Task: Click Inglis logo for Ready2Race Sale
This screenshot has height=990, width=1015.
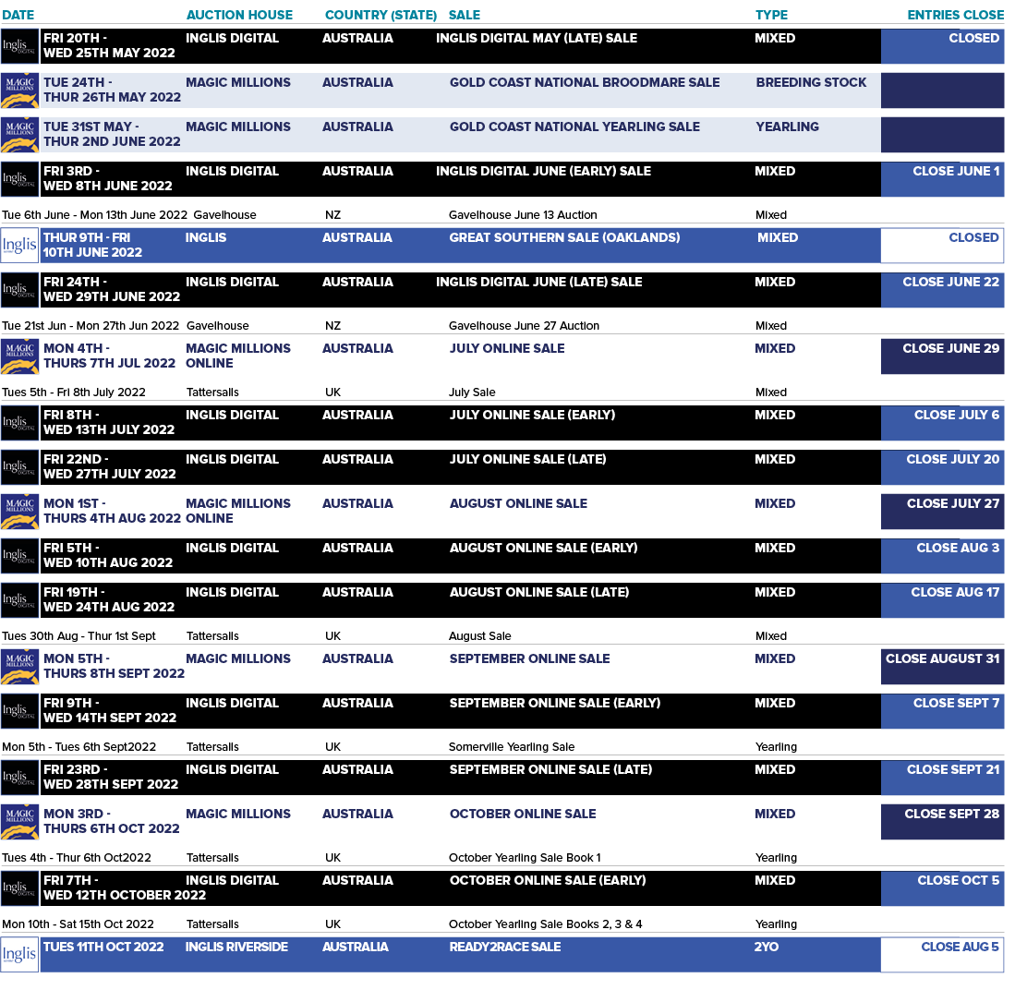Action: tap(19, 955)
